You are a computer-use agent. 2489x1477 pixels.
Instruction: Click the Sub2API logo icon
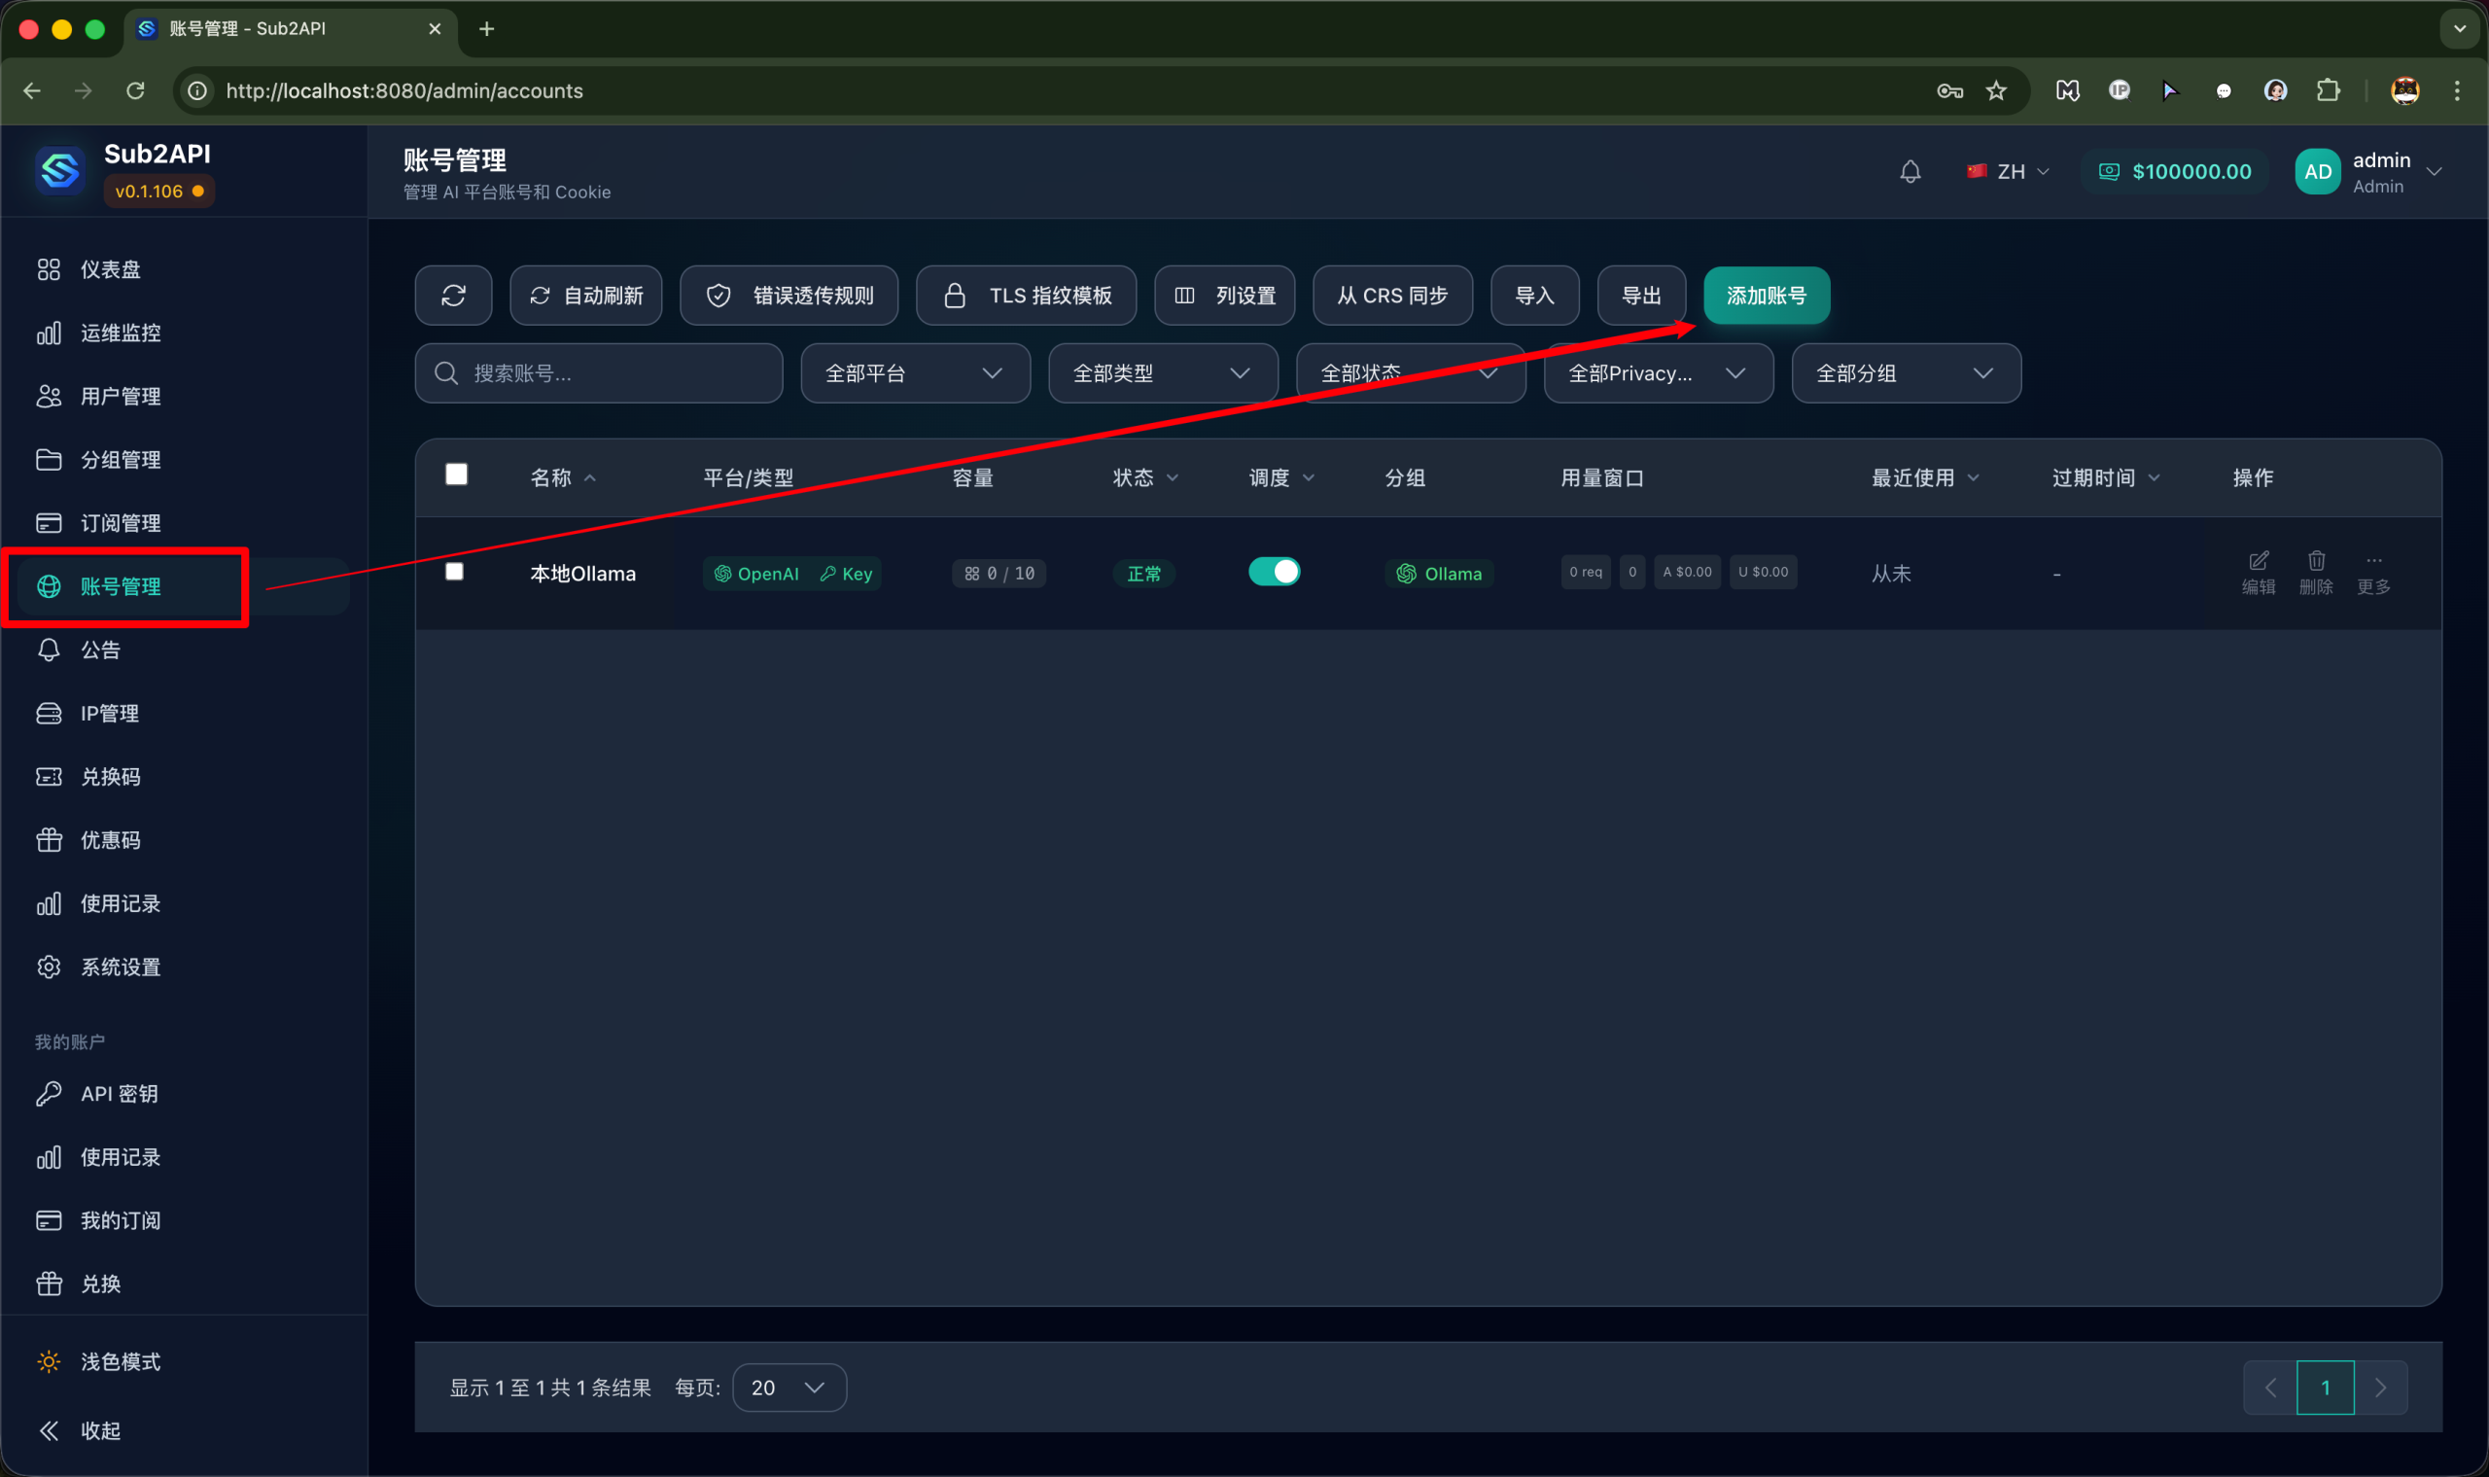point(58,170)
